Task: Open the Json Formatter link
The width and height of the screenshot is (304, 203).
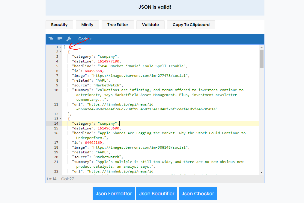Action: point(114,193)
